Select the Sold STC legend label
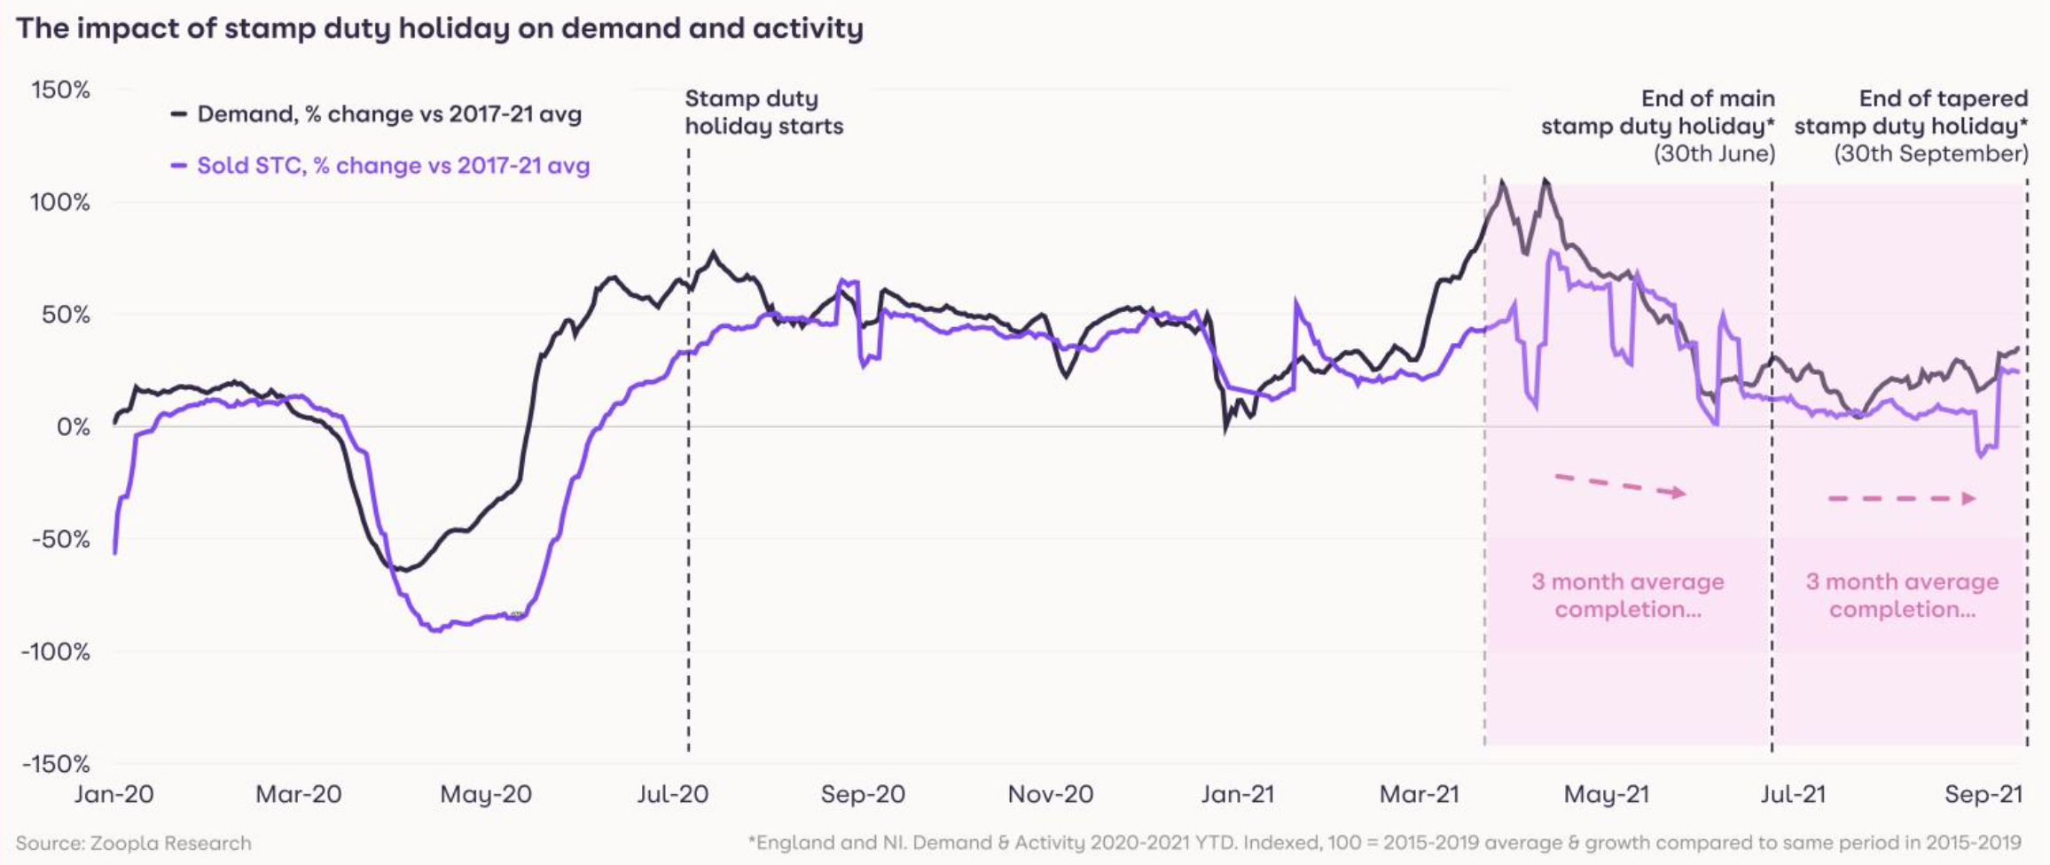Image resolution: width=2050 pixels, height=865 pixels. click(393, 166)
